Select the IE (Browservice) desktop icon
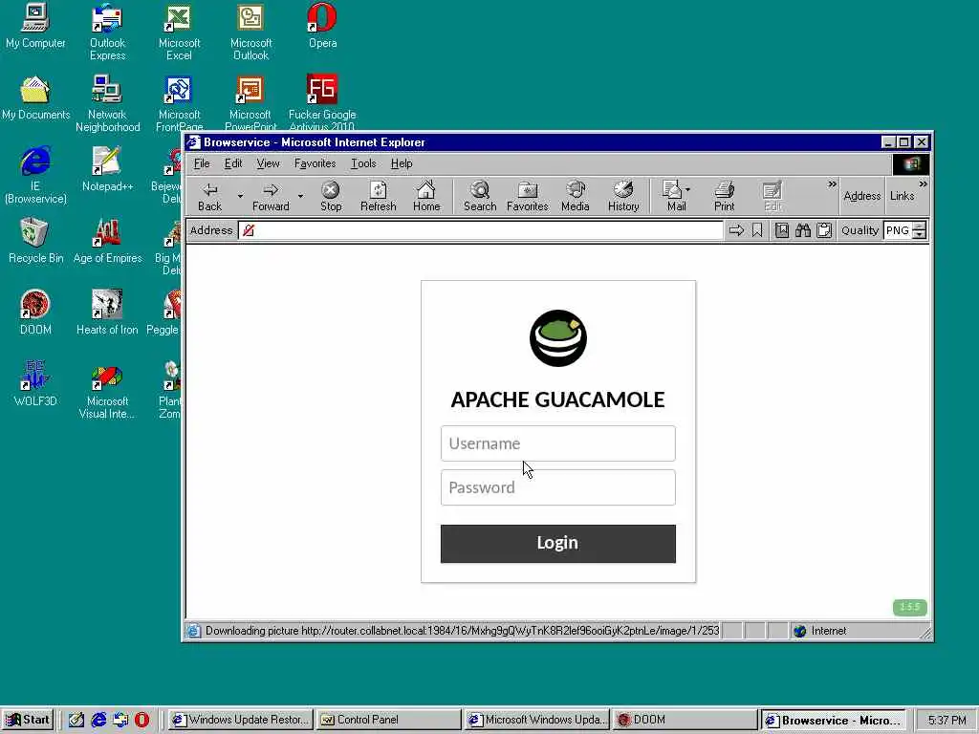Image resolution: width=979 pixels, height=734 pixels. [35, 176]
